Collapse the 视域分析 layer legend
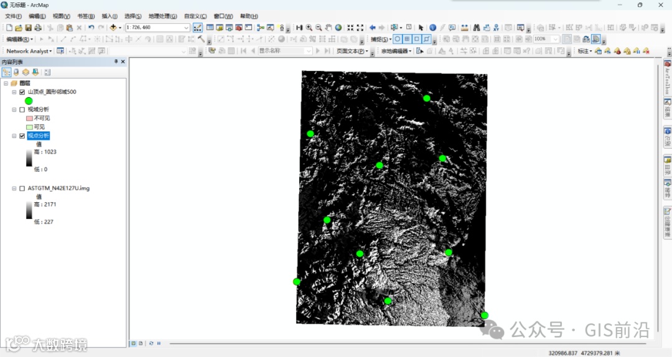Image resolution: width=672 pixels, height=357 pixels. point(14,109)
